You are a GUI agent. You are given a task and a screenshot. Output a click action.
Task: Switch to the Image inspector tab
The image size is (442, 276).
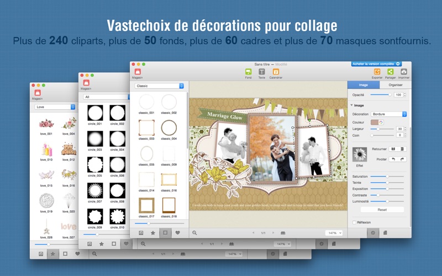pos(364,85)
